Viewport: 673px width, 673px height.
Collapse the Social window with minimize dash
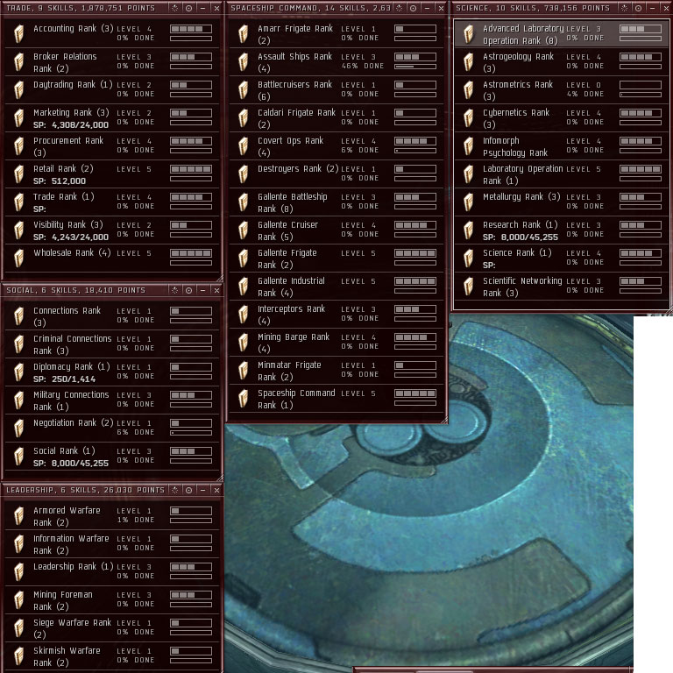click(x=202, y=291)
